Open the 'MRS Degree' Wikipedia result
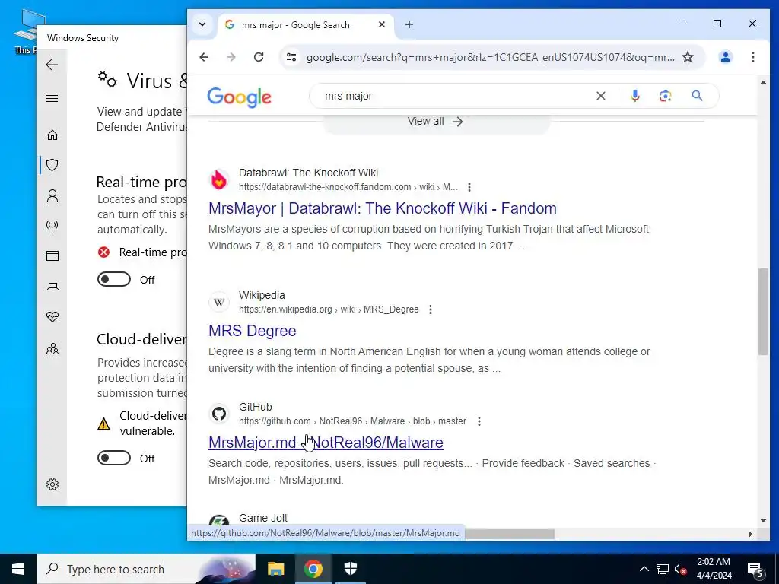 point(253,331)
